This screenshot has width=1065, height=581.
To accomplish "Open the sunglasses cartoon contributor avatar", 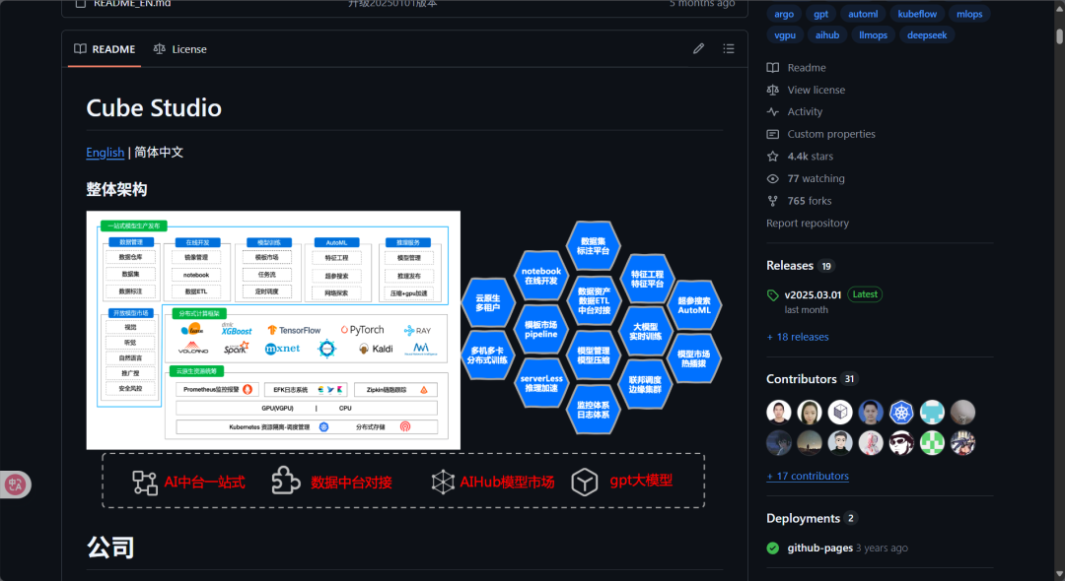I will tap(901, 443).
